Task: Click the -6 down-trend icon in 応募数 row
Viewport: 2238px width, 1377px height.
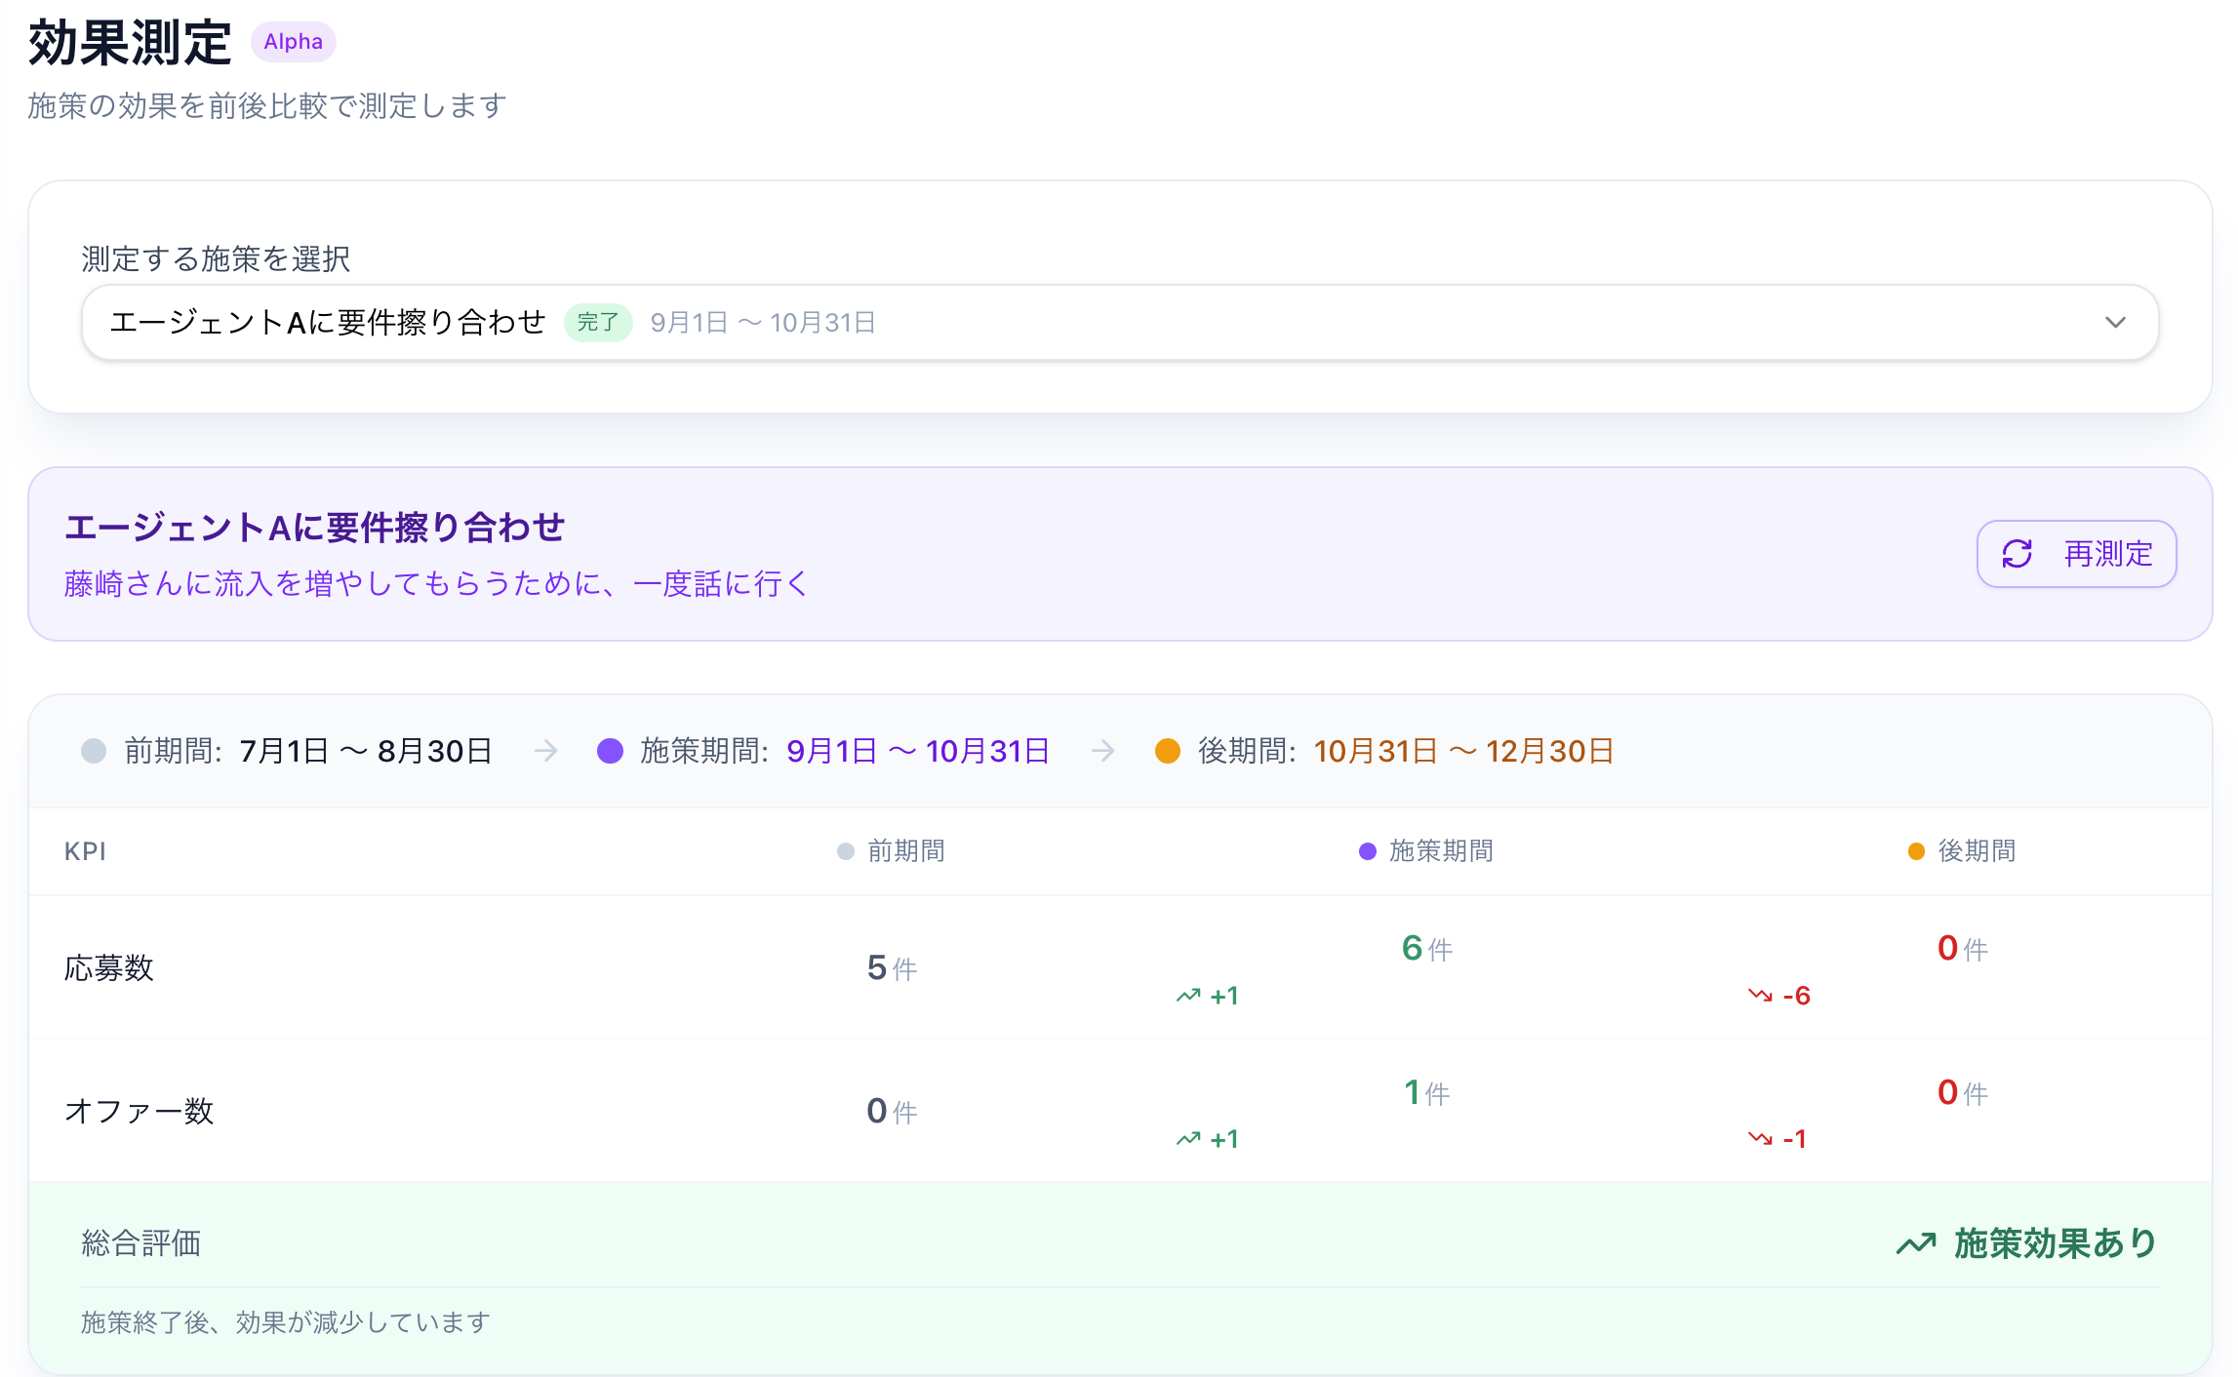Action: (1760, 996)
